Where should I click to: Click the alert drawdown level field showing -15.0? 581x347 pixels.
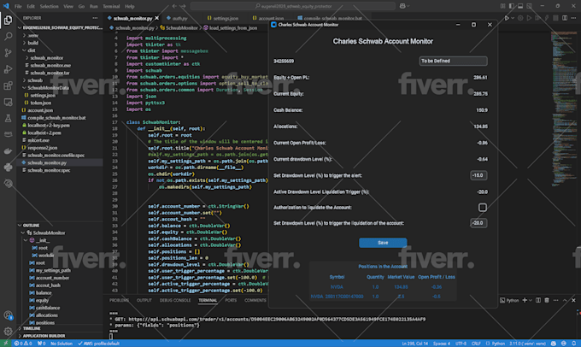point(478,175)
